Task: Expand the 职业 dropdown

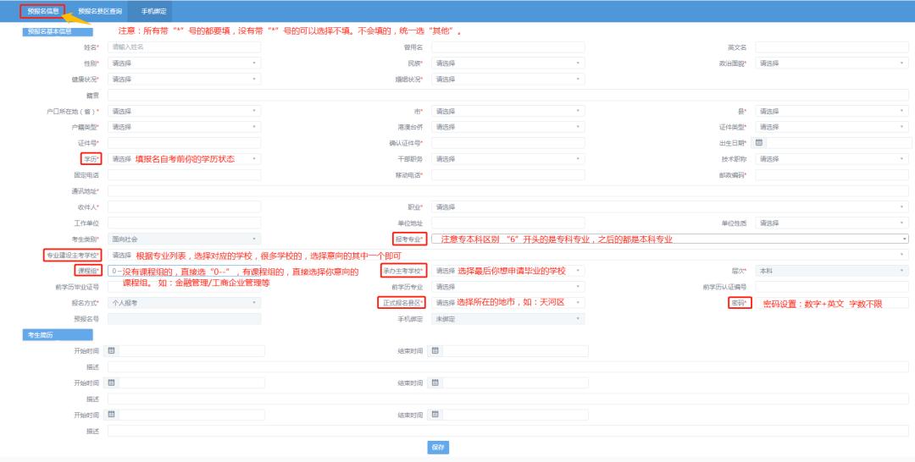Action: point(670,206)
